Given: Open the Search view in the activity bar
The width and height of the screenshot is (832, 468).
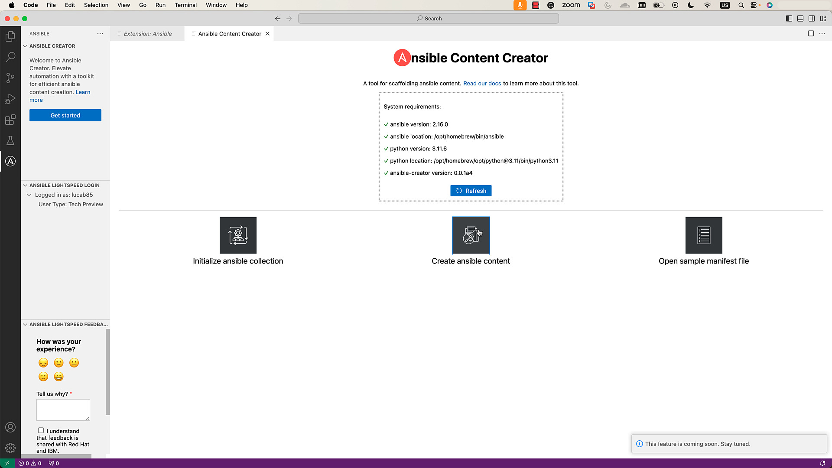Looking at the screenshot, I should 10,57.
